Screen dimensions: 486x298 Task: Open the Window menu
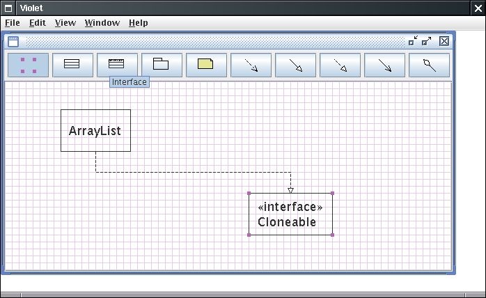(x=102, y=23)
